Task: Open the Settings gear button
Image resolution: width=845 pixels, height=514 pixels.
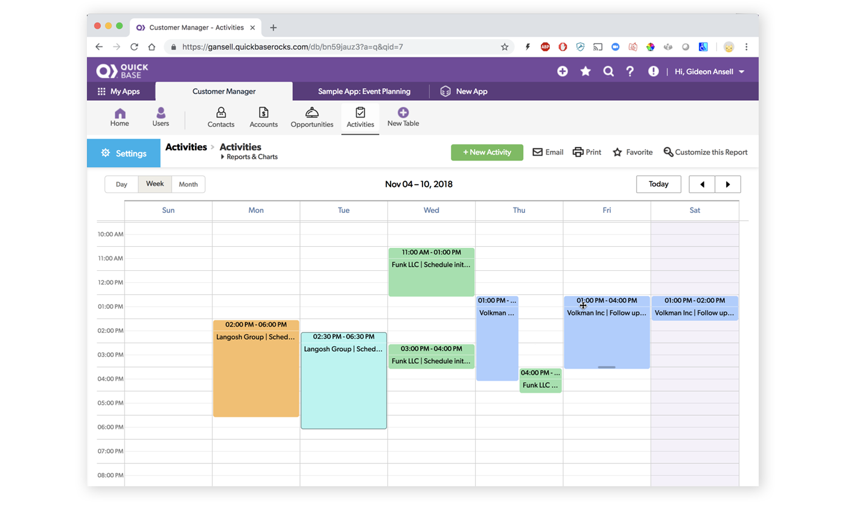Action: point(124,153)
